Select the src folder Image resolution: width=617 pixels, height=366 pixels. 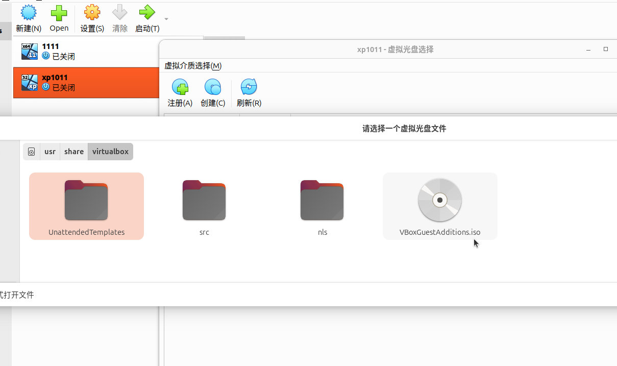coord(204,206)
